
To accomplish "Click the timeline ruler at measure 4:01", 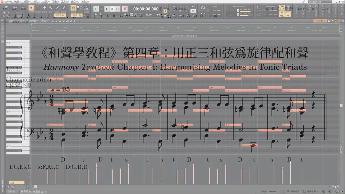I will click(x=130, y=28).
